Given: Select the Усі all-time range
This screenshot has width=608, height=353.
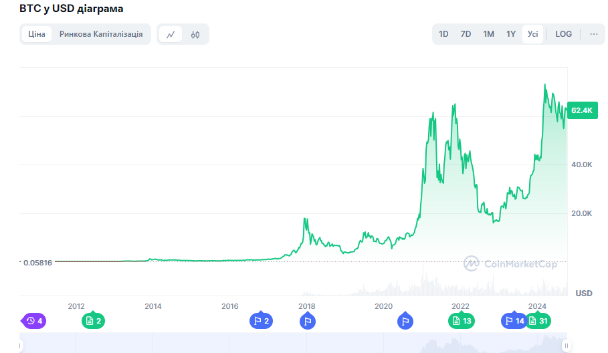Looking at the screenshot, I should (x=533, y=34).
